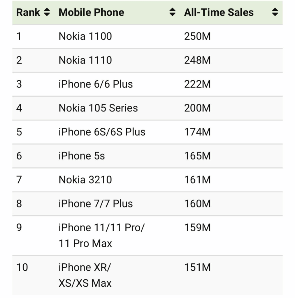Select the 151M sales cell
The height and width of the screenshot is (298, 295).
pos(197,267)
